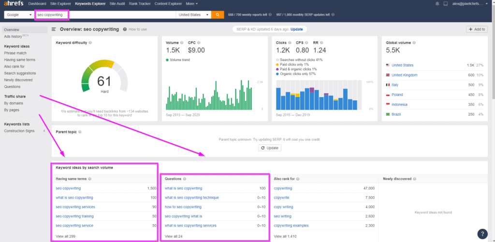Click the Parent topic Update button
495x242 pixels.
[x=270, y=148]
